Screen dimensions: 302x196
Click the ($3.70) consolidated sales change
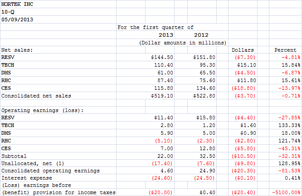245,96
